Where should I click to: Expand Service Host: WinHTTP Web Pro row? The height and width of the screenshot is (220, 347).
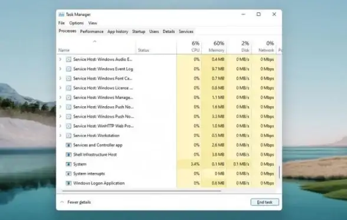click(x=60, y=126)
